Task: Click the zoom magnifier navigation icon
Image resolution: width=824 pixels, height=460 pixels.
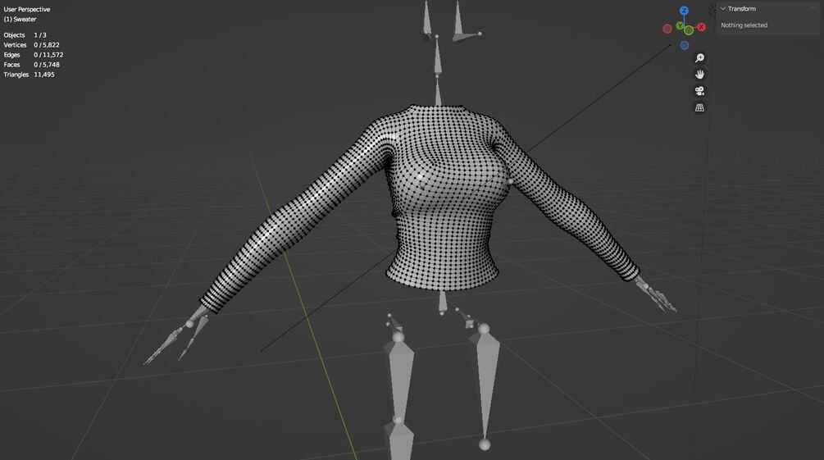Action: [x=699, y=58]
